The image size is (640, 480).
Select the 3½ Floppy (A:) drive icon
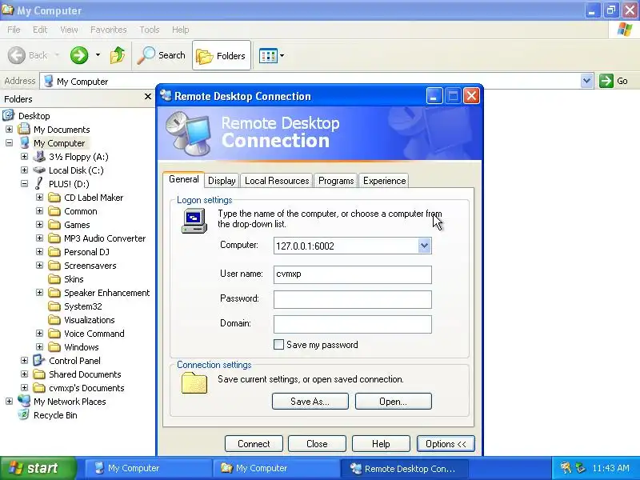pos(39,157)
